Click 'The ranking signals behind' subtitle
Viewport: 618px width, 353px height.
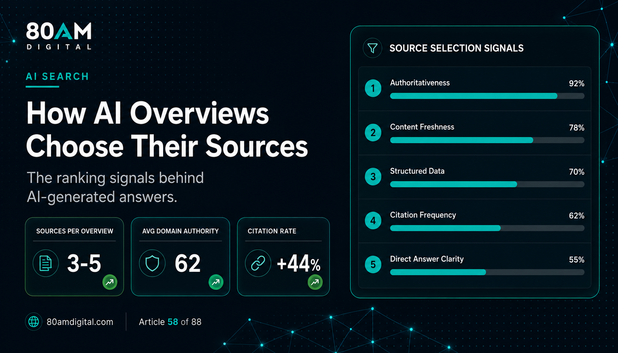click(x=115, y=178)
